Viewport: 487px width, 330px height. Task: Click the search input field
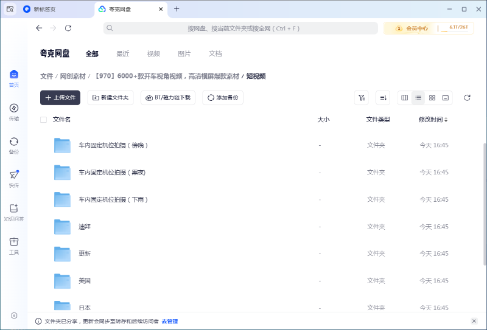click(x=240, y=28)
